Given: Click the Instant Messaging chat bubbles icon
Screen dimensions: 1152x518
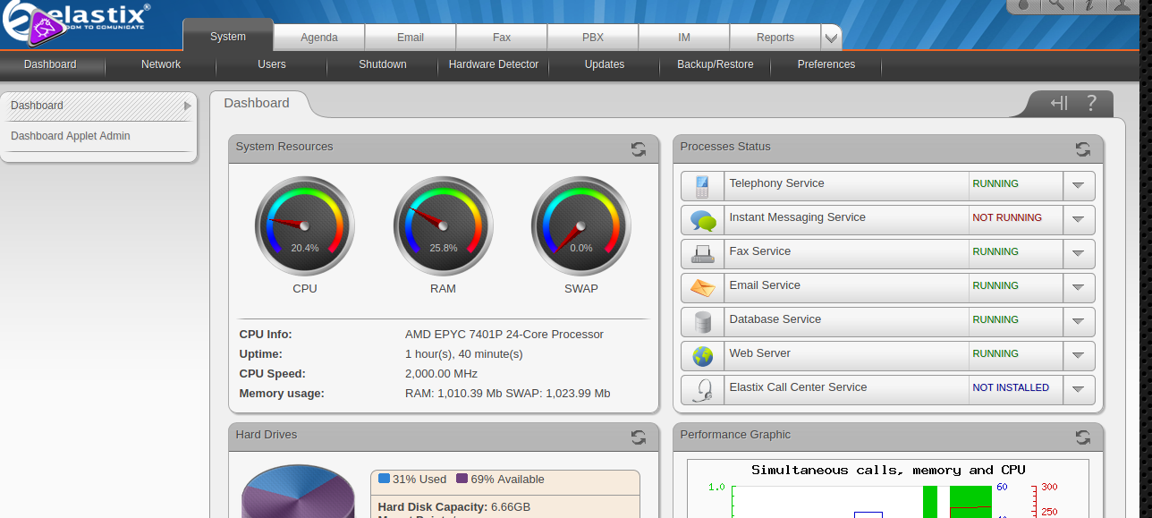Looking at the screenshot, I should (x=703, y=220).
